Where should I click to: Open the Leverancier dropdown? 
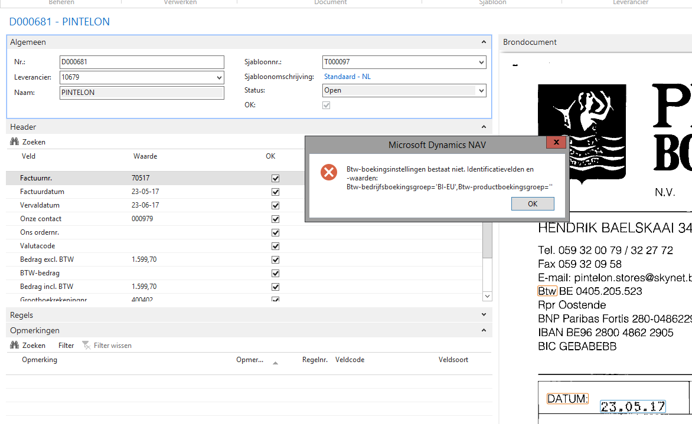(x=219, y=78)
